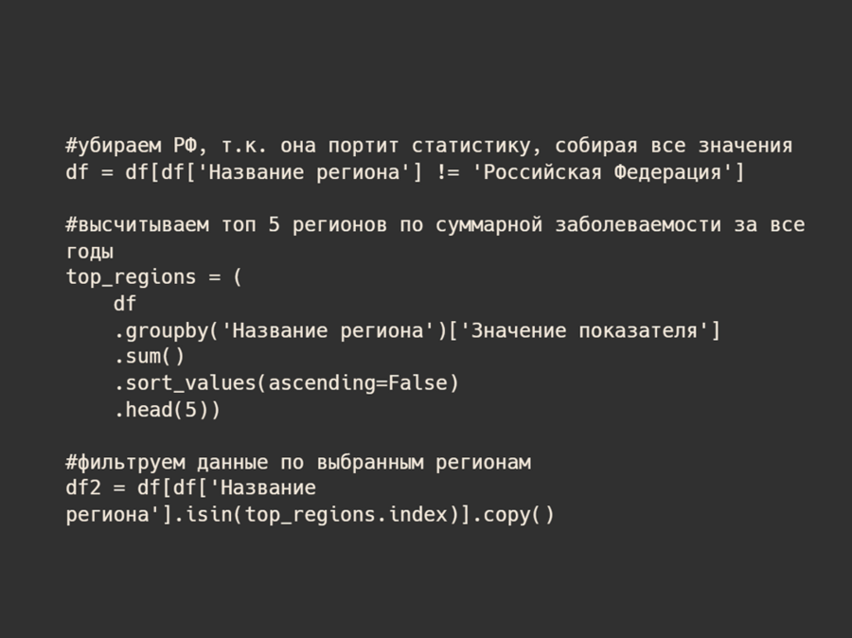The height and width of the screenshot is (638, 852).
Task: Click the standalone indented 'df' line
Action: tap(125, 304)
